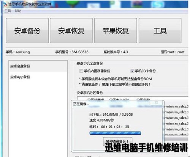The width and height of the screenshot is (190, 157).
Task: Toggle the partially visible checkbox below the dialog
Action: click(77, 157)
